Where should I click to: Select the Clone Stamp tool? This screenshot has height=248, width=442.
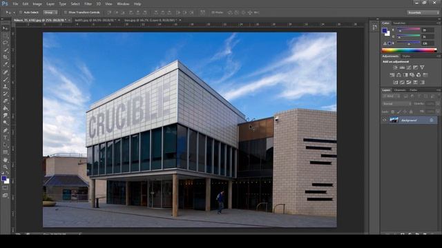coord(5,87)
